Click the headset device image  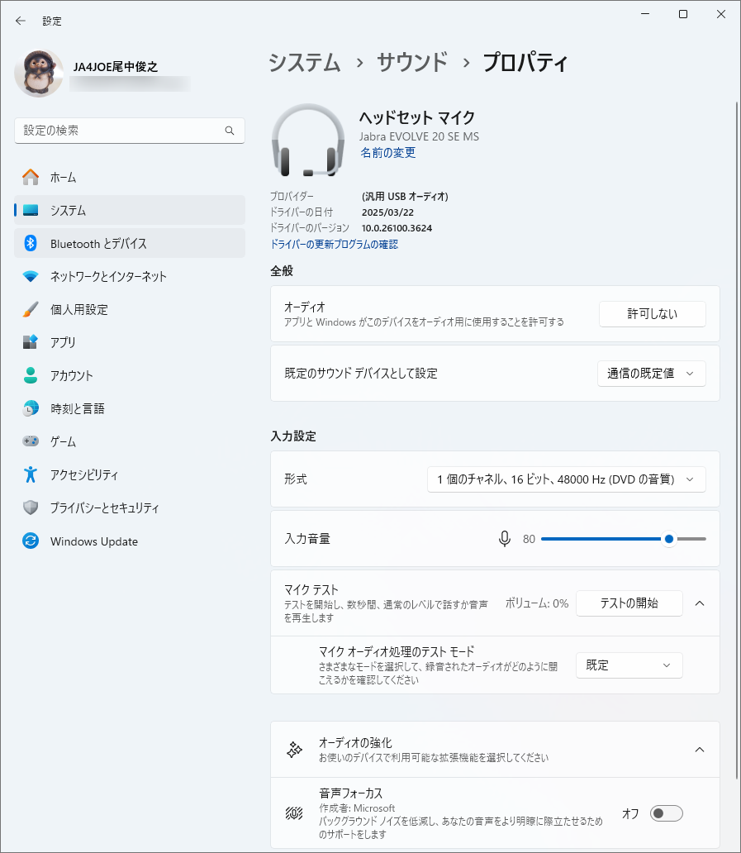[x=307, y=141]
